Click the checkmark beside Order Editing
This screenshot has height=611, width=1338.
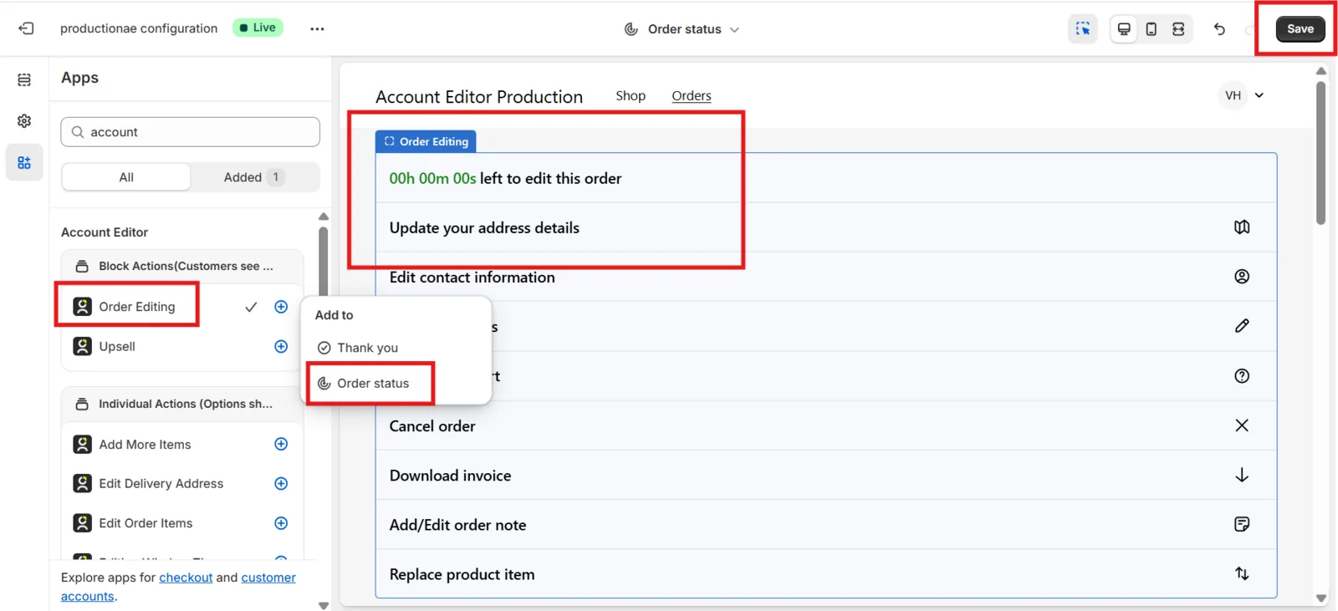pyautogui.click(x=251, y=307)
